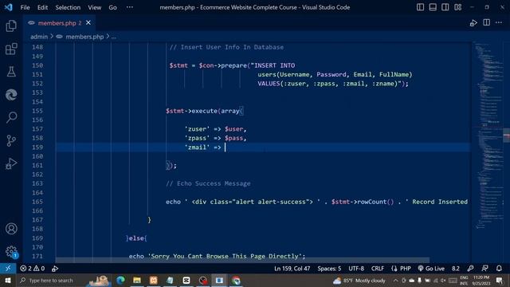This screenshot has width=510, height=287.
Task: Open notifications bell in status bar
Action: point(499,269)
